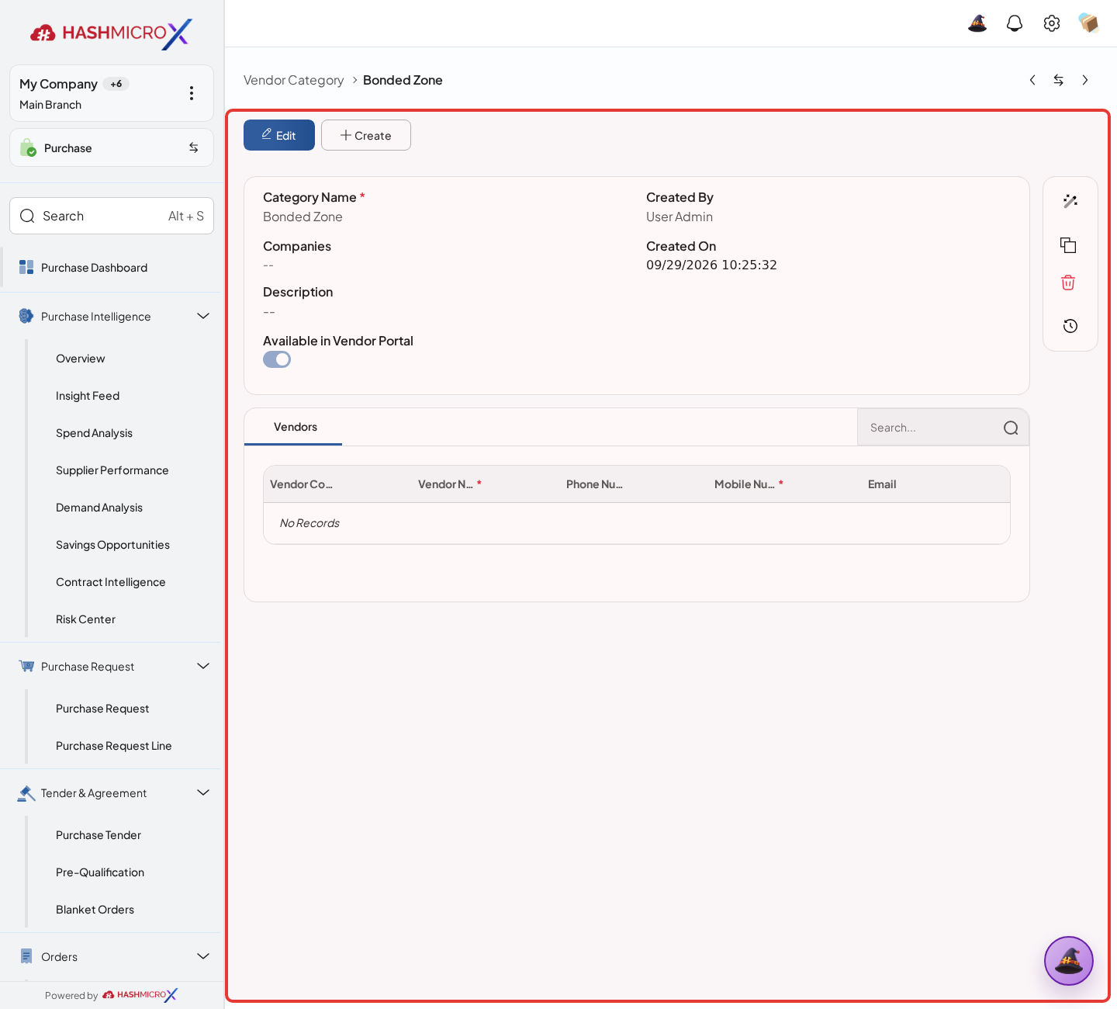
Task: Click the search magnifier in Vendors panel
Action: point(1011,428)
